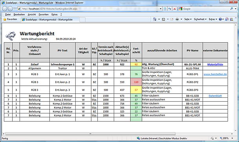Click the vertical scrollbar down arrow
The width and height of the screenshot is (239, 142).
235,131
